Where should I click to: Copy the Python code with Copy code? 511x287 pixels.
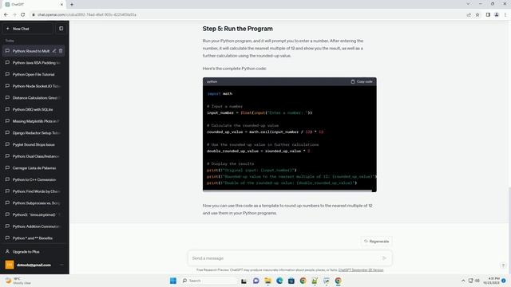point(362,81)
